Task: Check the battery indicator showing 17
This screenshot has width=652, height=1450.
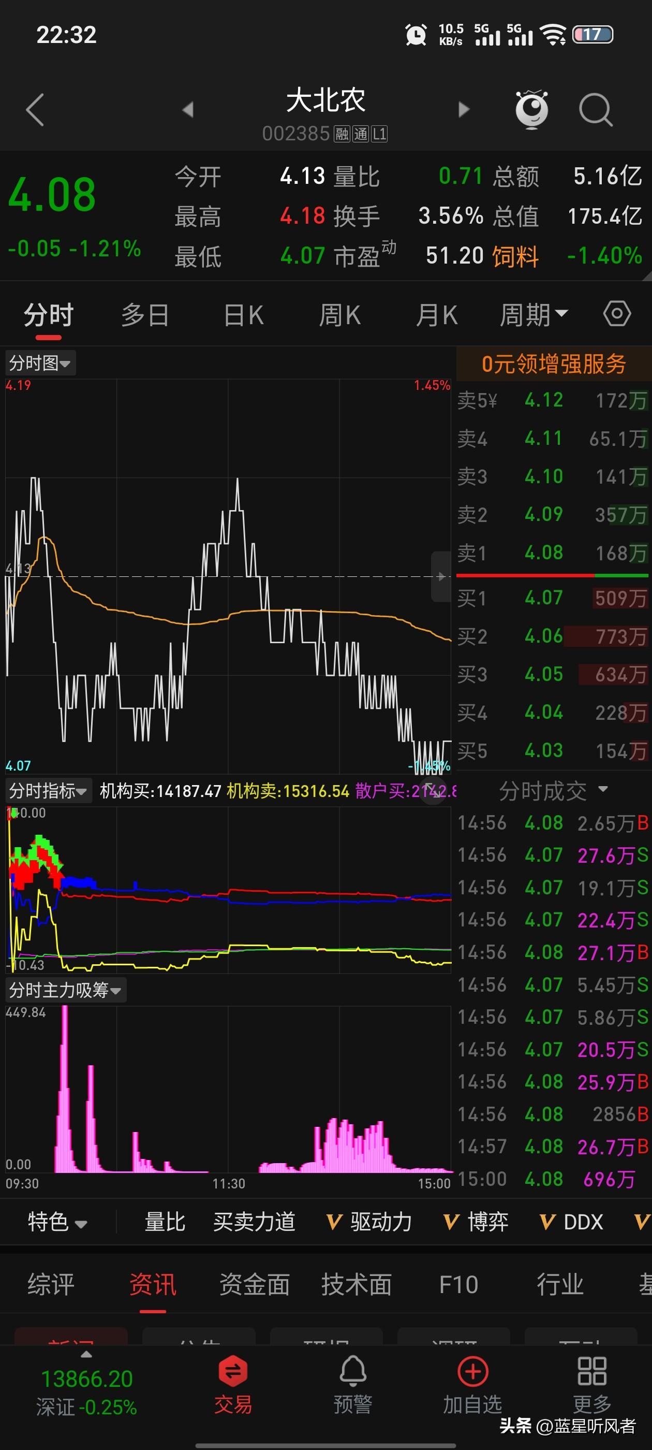Action: point(592,35)
